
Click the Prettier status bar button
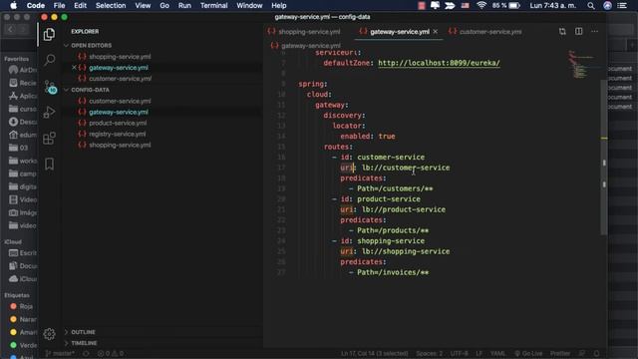point(560,353)
